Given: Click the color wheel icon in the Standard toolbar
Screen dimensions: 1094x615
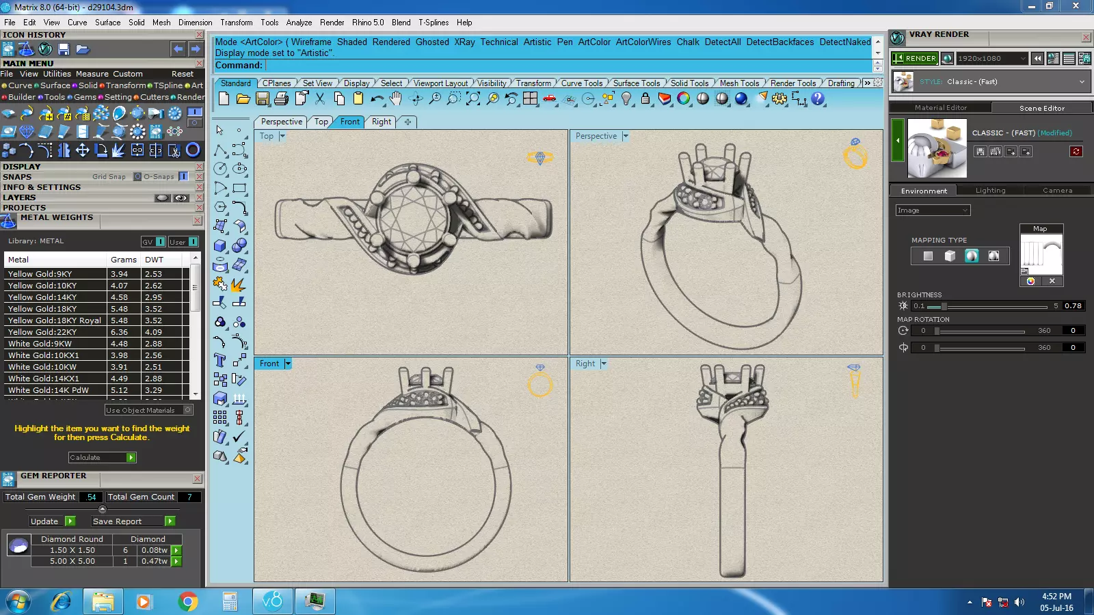Looking at the screenshot, I should pyautogui.click(x=684, y=99).
